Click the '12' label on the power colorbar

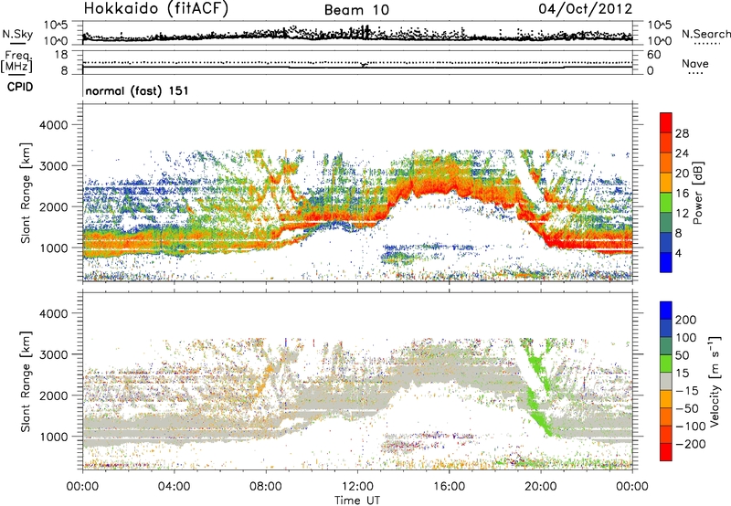682,214
